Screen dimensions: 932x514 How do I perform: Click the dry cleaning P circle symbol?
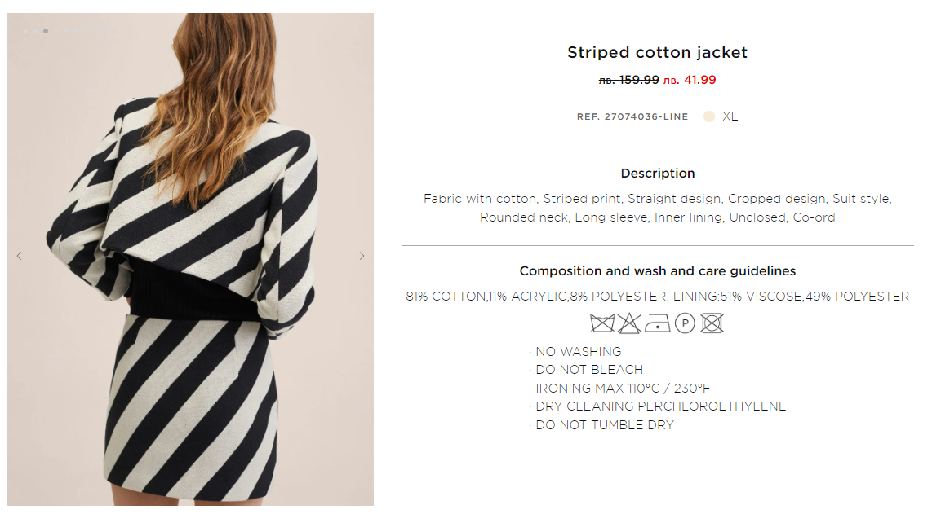[x=685, y=324]
